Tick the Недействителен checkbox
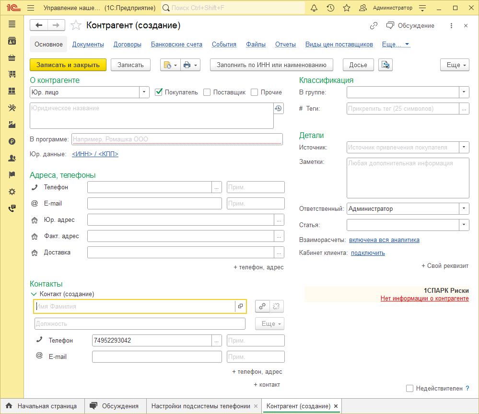Screen dimensions: 479x414 coord(409,389)
